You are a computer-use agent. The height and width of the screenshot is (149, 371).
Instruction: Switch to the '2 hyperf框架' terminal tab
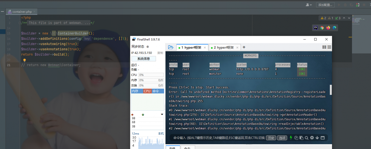pyautogui.click(x=224, y=47)
